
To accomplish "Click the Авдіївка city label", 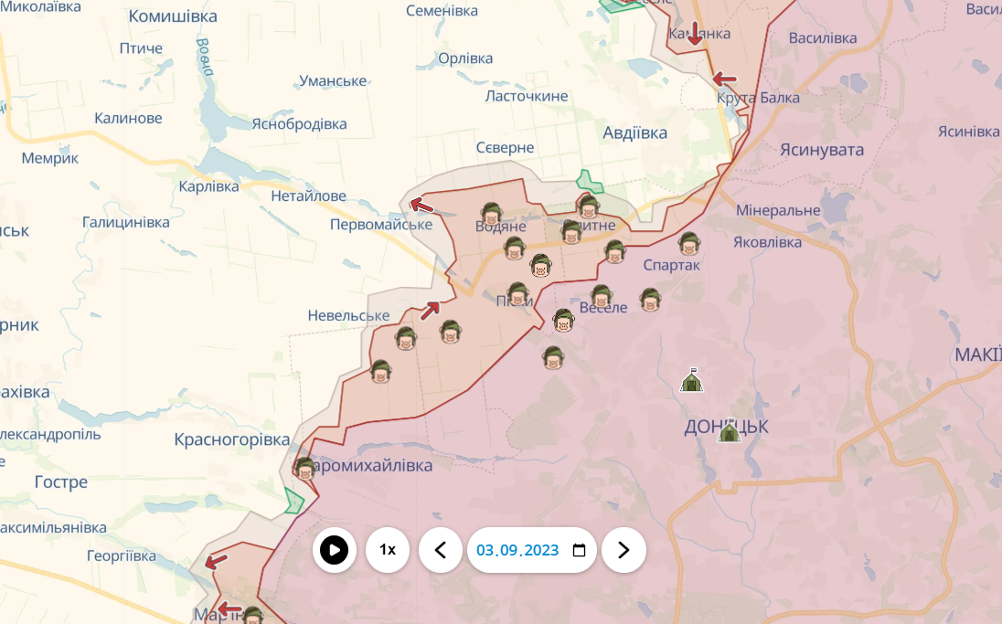I will tap(634, 133).
